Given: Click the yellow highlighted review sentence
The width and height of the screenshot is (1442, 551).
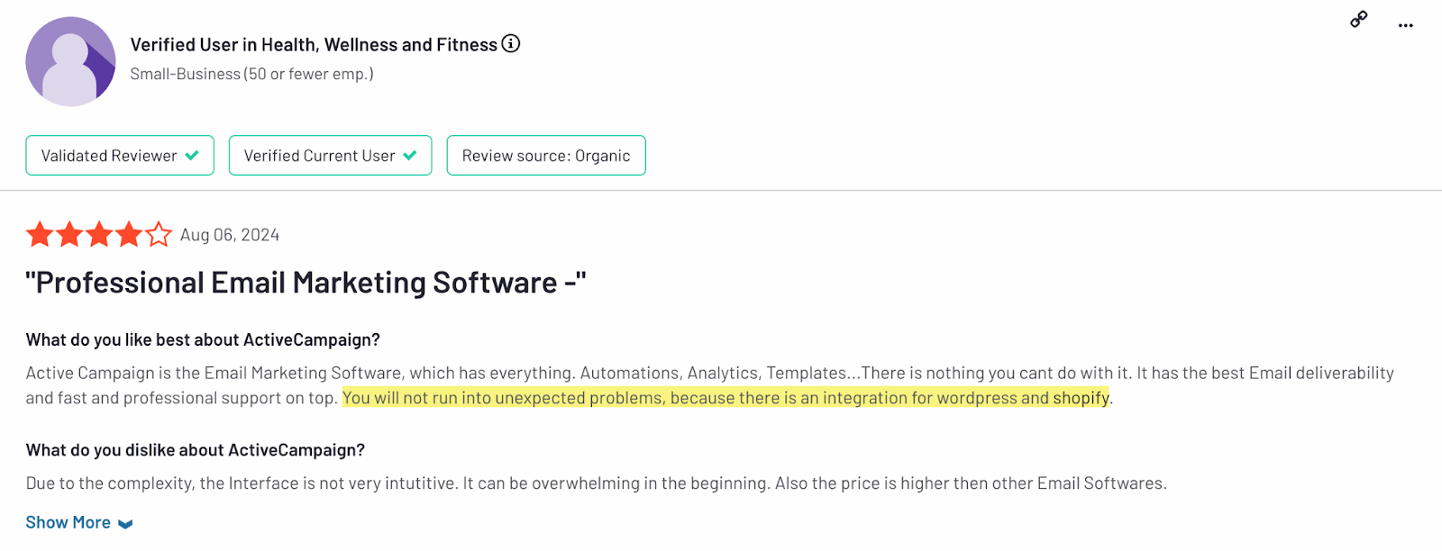Looking at the screenshot, I should pos(726,398).
